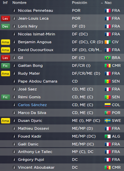Open info icon beside Nicolas Penneteau
The width and height of the screenshot is (124, 171).
tap(14, 10)
